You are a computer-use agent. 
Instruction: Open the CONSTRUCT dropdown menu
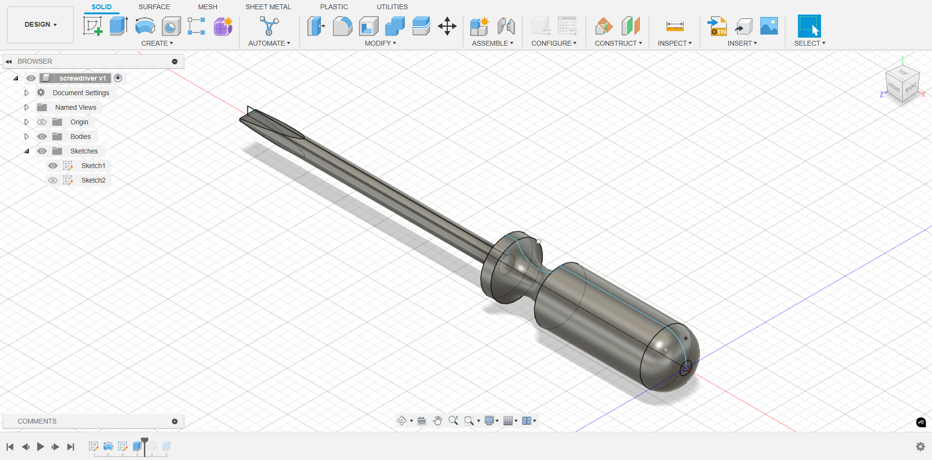pyautogui.click(x=618, y=43)
